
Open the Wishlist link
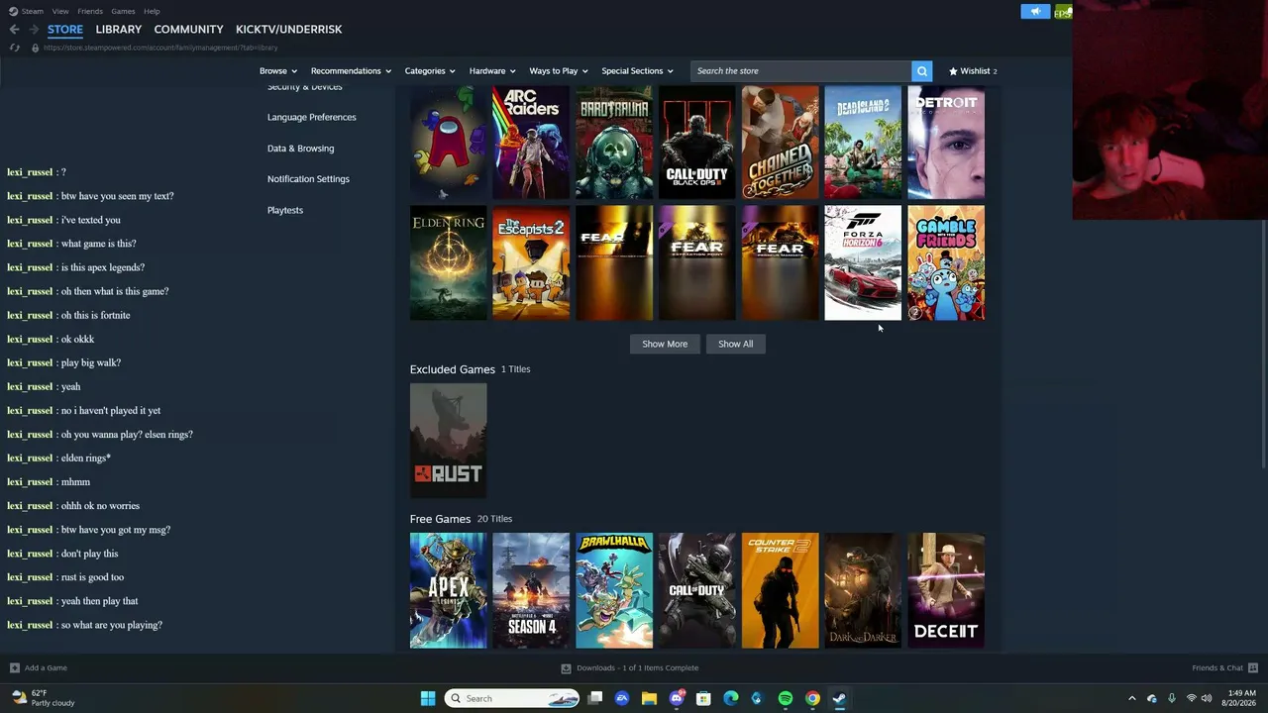click(973, 71)
